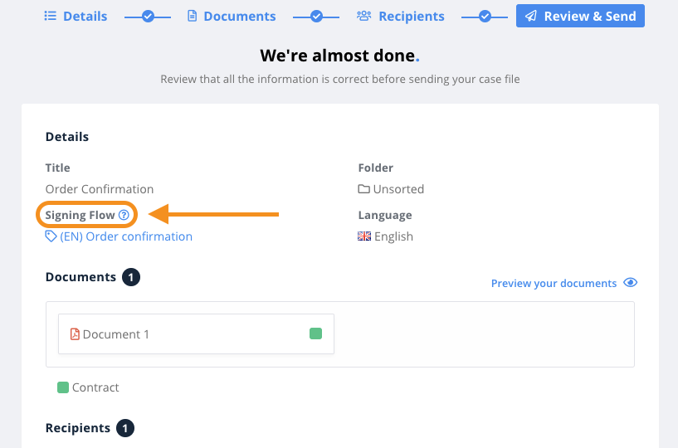Click the PDF icon on Document 1
678x448 pixels.
tap(75, 334)
